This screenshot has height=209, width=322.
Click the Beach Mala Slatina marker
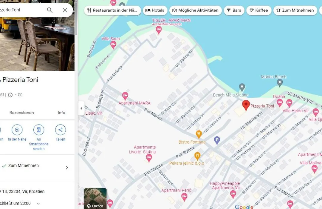(x=242, y=87)
